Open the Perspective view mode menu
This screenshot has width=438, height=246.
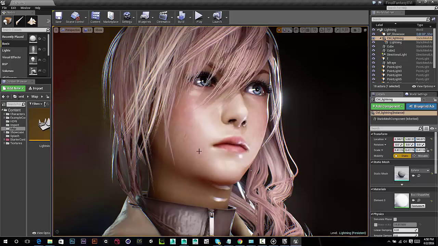[70, 30]
